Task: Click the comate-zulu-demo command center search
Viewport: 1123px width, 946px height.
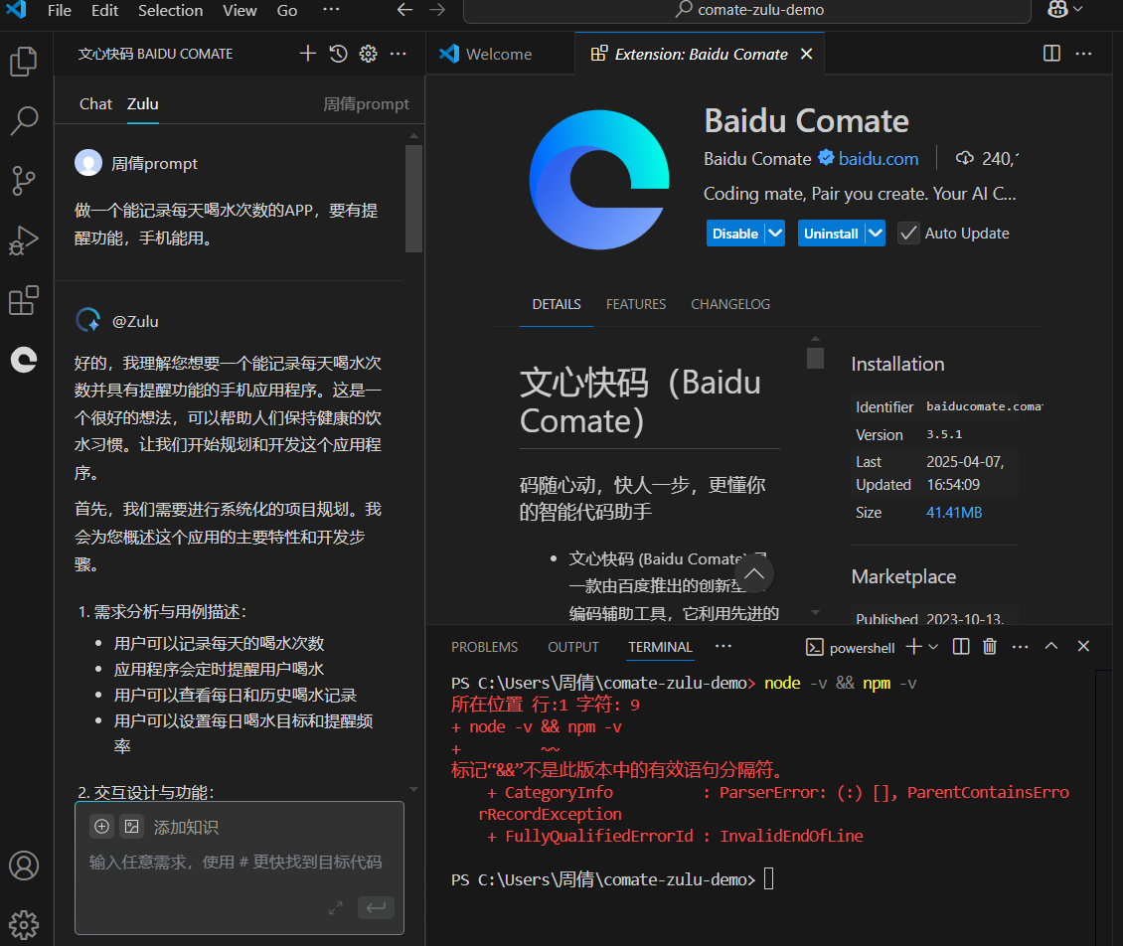Action: pyautogui.click(x=747, y=10)
